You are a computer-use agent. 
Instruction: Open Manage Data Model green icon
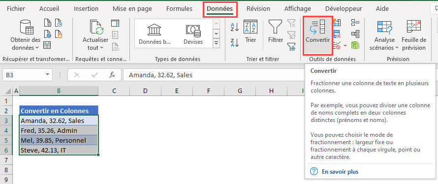point(355,45)
